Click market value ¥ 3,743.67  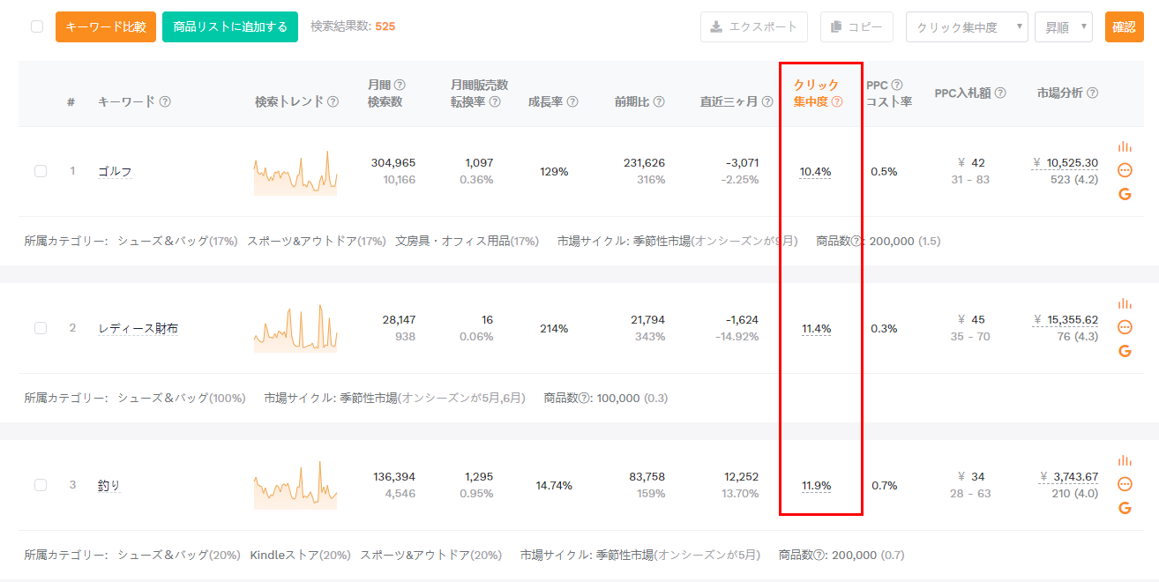(x=1068, y=476)
